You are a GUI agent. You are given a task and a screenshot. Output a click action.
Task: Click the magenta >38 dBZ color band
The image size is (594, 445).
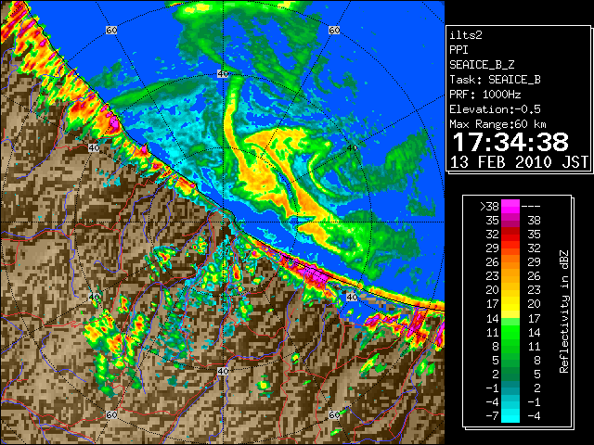(510, 207)
